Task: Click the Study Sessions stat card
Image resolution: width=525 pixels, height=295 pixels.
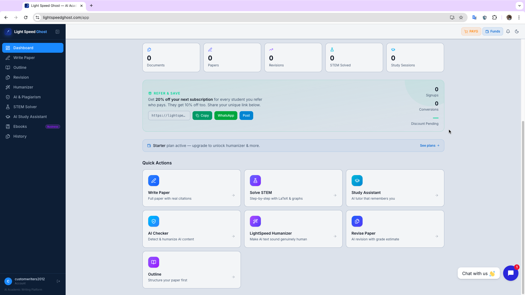Action: pyautogui.click(x=415, y=58)
